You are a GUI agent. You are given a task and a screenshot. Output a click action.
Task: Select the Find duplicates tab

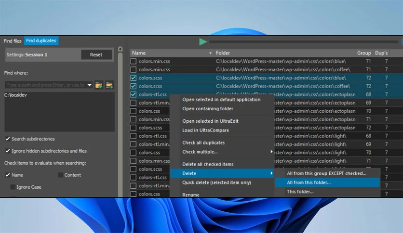pyautogui.click(x=41, y=40)
